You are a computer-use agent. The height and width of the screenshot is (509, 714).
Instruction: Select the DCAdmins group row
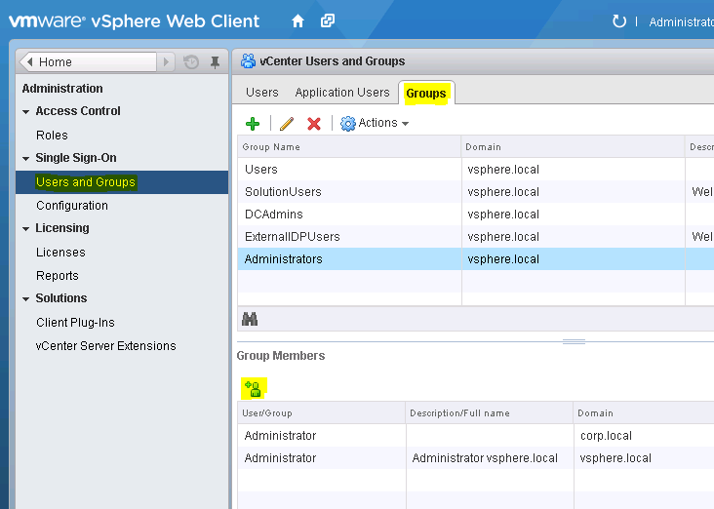[476, 214]
